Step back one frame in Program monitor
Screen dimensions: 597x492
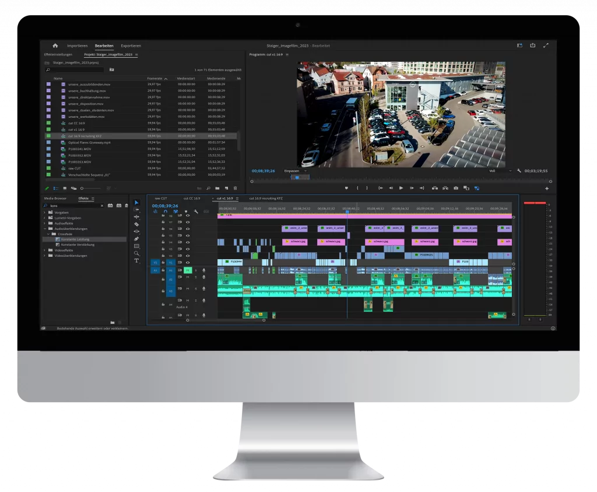pos(391,188)
